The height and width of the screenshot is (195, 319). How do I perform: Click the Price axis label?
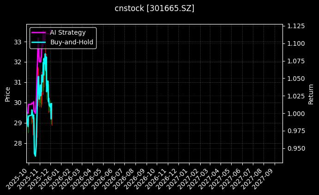click(7, 93)
